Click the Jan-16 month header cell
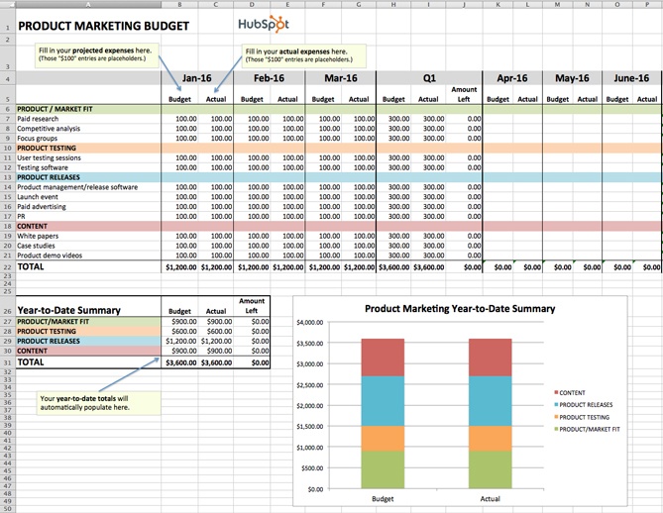The width and height of the screenshot is (663, 513). coord(198,77)
